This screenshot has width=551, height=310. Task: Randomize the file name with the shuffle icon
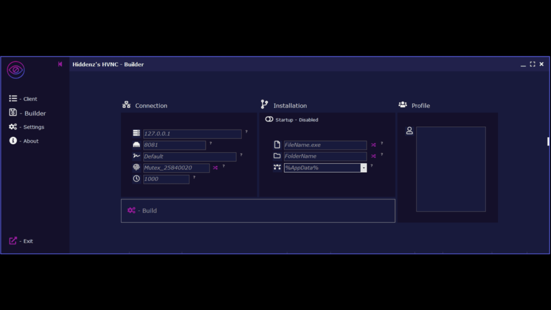coord(373,145)
